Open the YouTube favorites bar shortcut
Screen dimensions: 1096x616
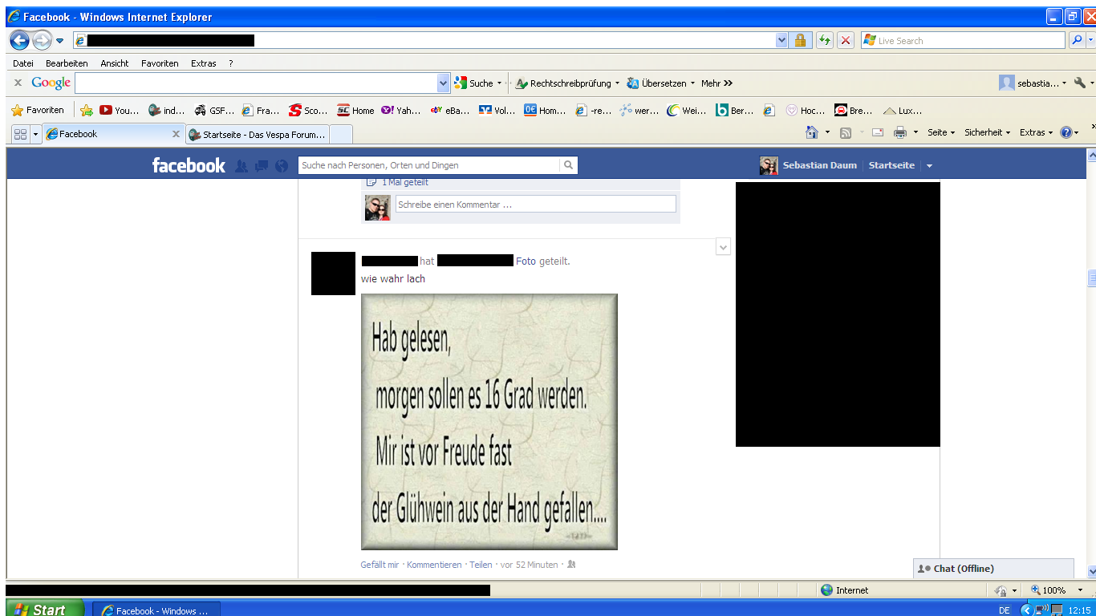click(119, 111)
